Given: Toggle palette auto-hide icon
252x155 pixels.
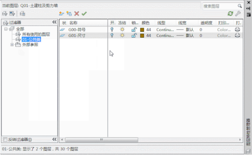Looking at the screenshot, I should 249,8.
